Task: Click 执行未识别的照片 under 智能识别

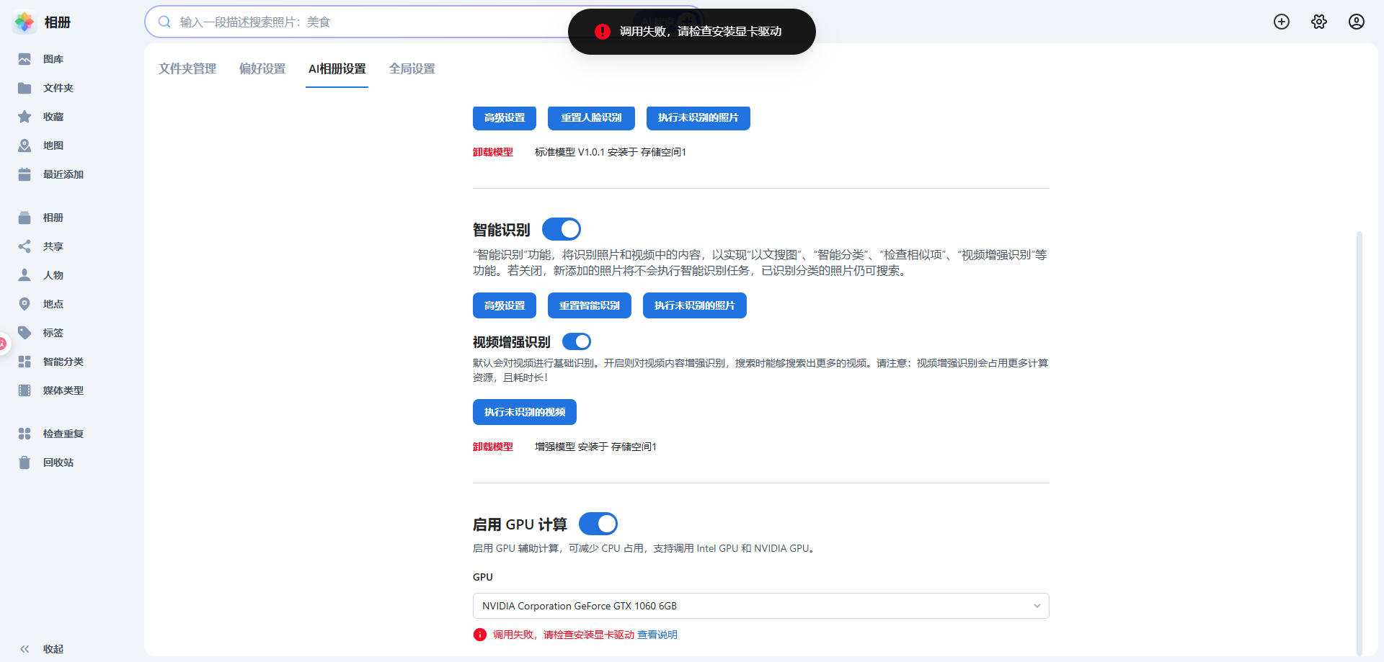Action: 695,305
